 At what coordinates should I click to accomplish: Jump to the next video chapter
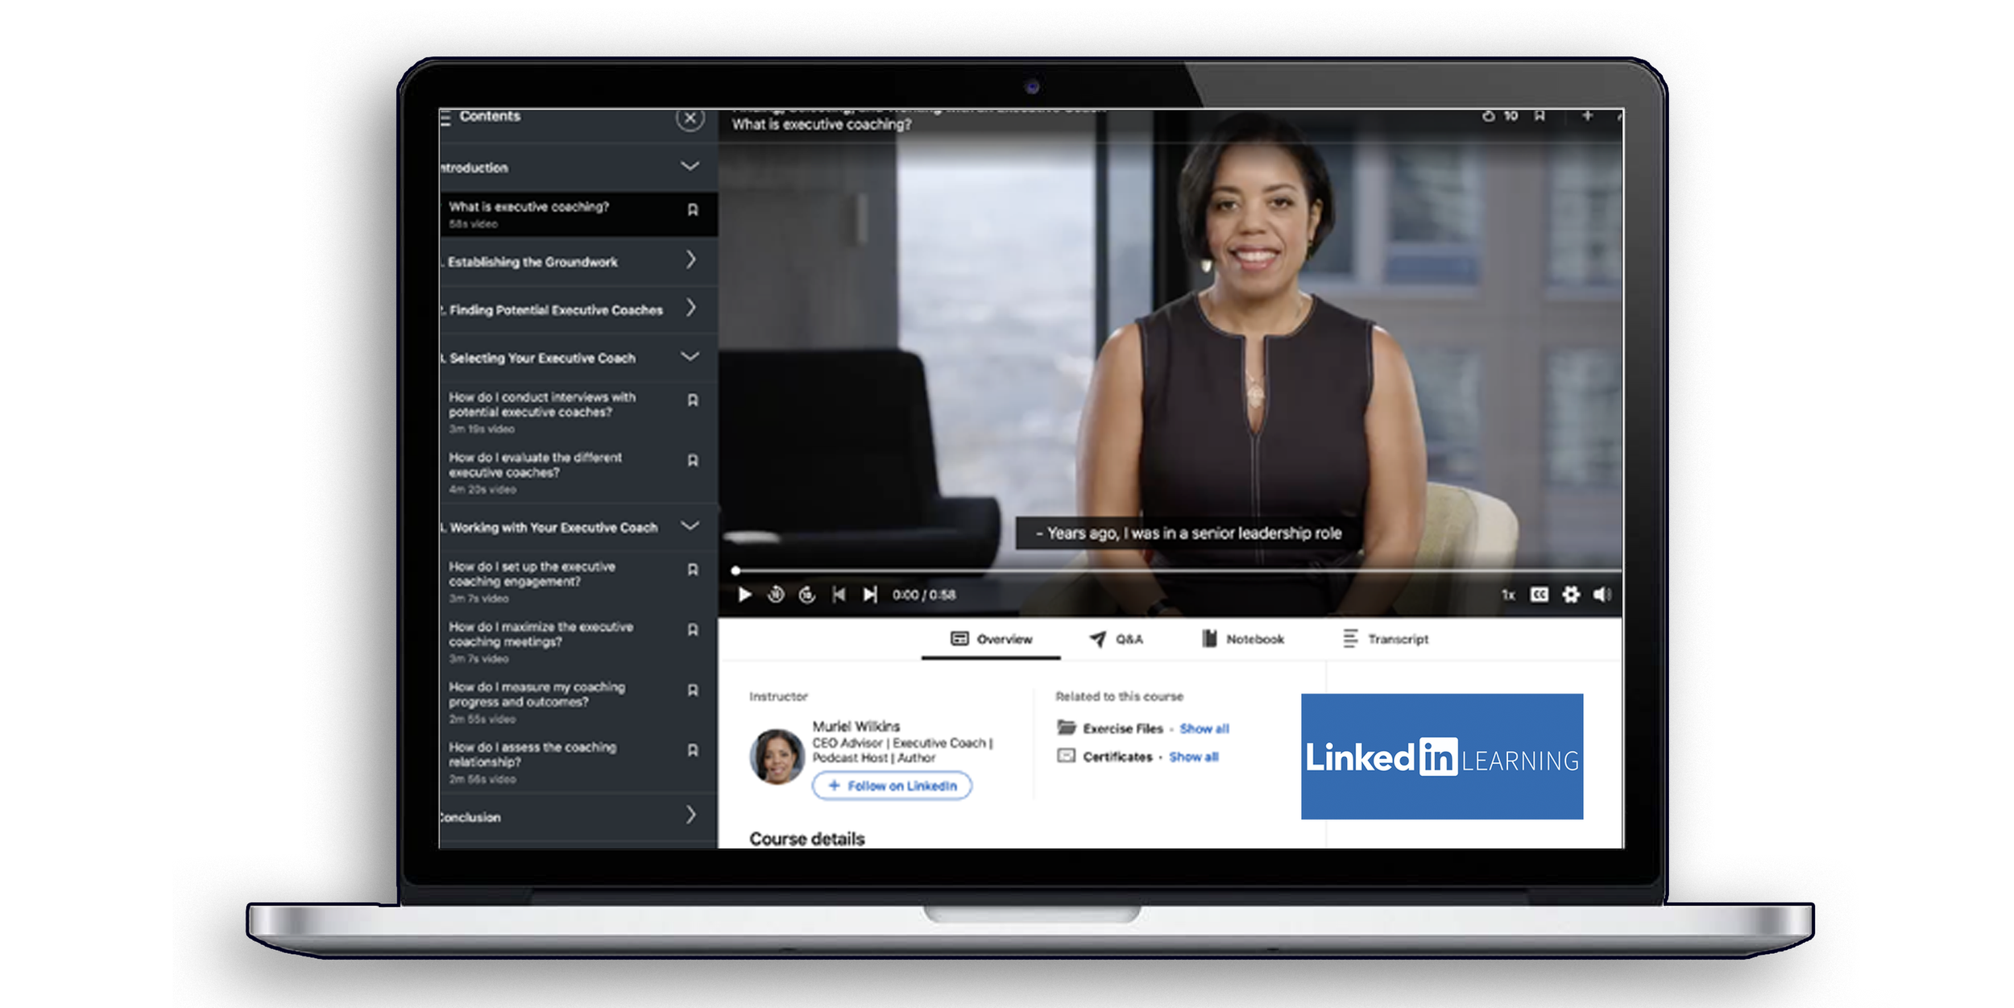pyautogui.click(x=870, y=594)
